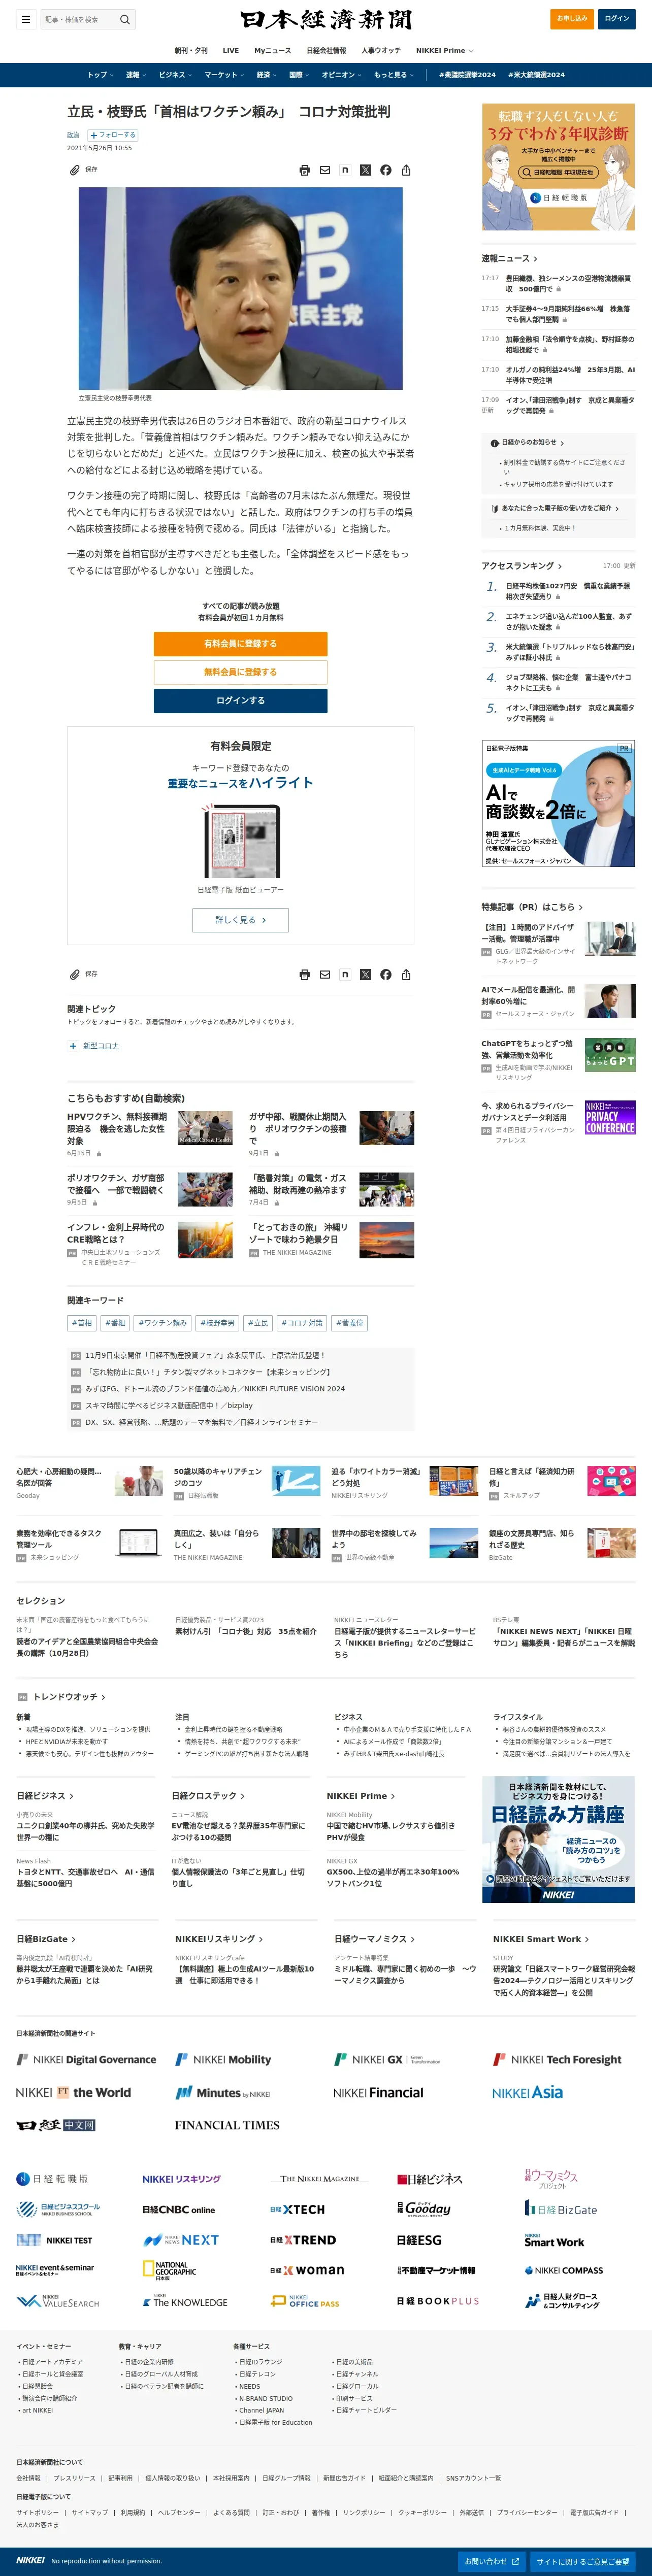Click the Nikkei newspaper logo
The width and height of the screenshot is (652, 2576).
[326, 19]
